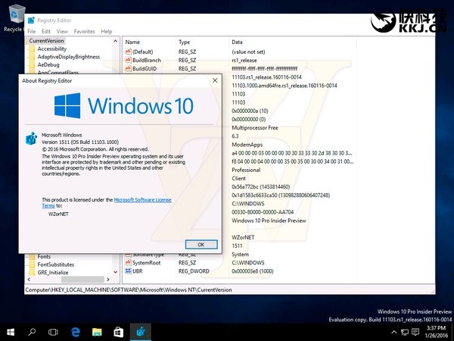The width and height of the screenshot is (454, 341).
Task: Click the tree pane scroll-up arrow
Action: click(x=116, y=41)
